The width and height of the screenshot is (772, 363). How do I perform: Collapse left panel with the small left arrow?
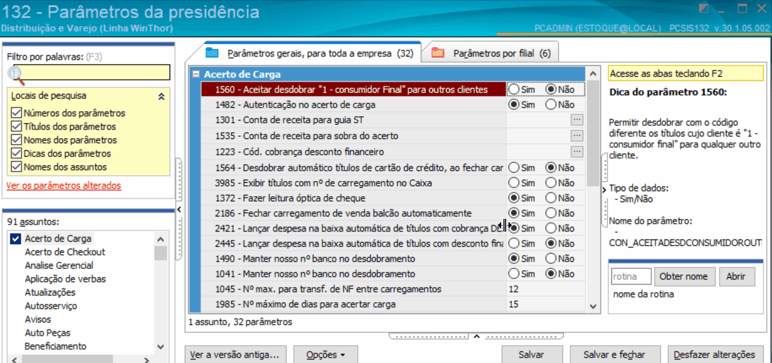click(179, 209)
